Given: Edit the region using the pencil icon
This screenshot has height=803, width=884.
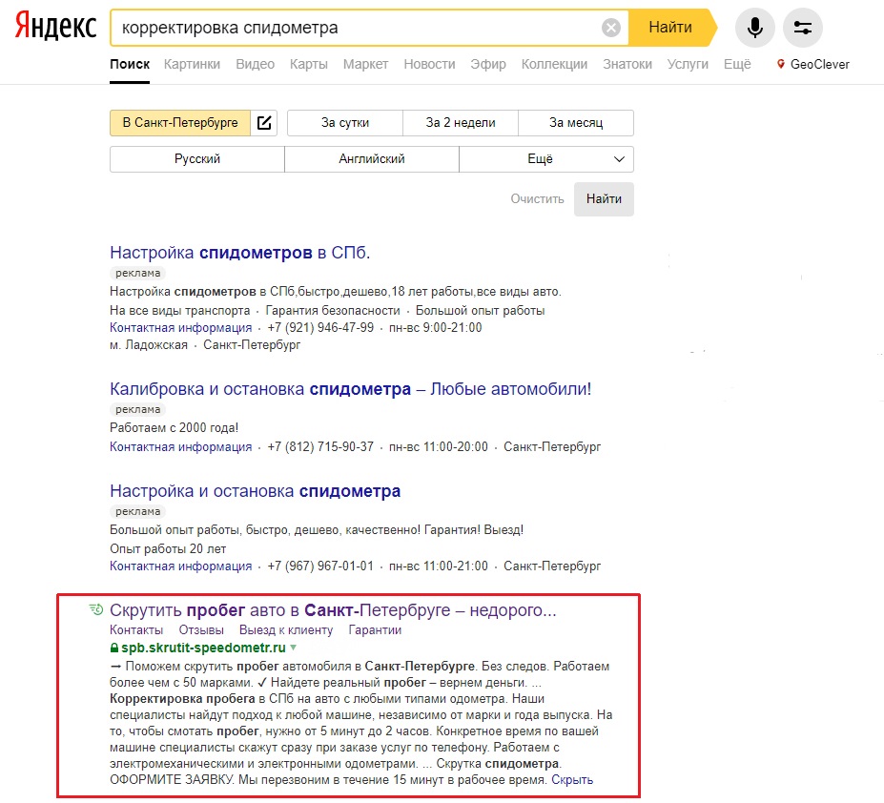Looking at the screenshot, I should pos(264,122).
